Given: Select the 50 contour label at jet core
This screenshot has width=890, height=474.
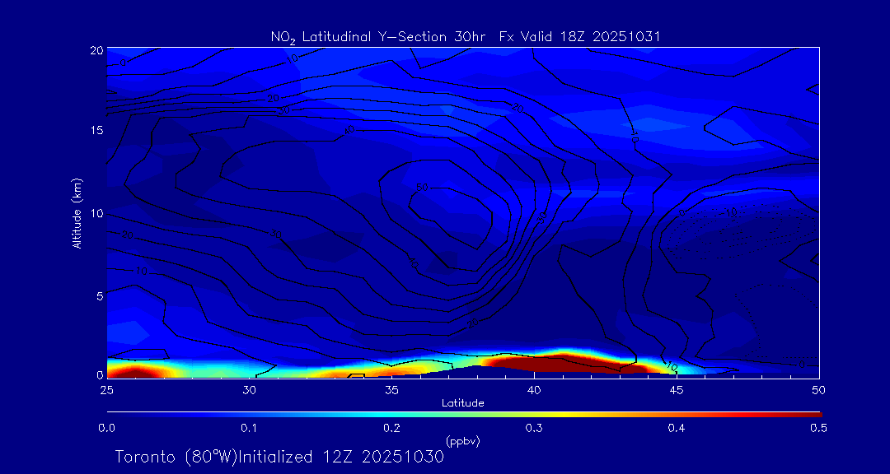Looking at the screenshot, I should [423, 188].
